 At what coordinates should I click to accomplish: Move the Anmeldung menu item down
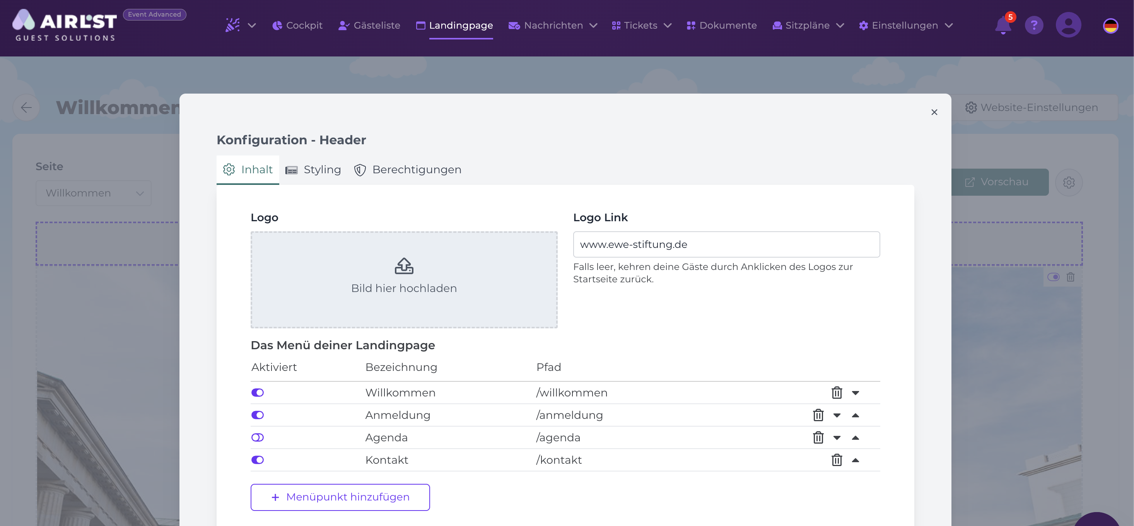click(x=837, y=415)
